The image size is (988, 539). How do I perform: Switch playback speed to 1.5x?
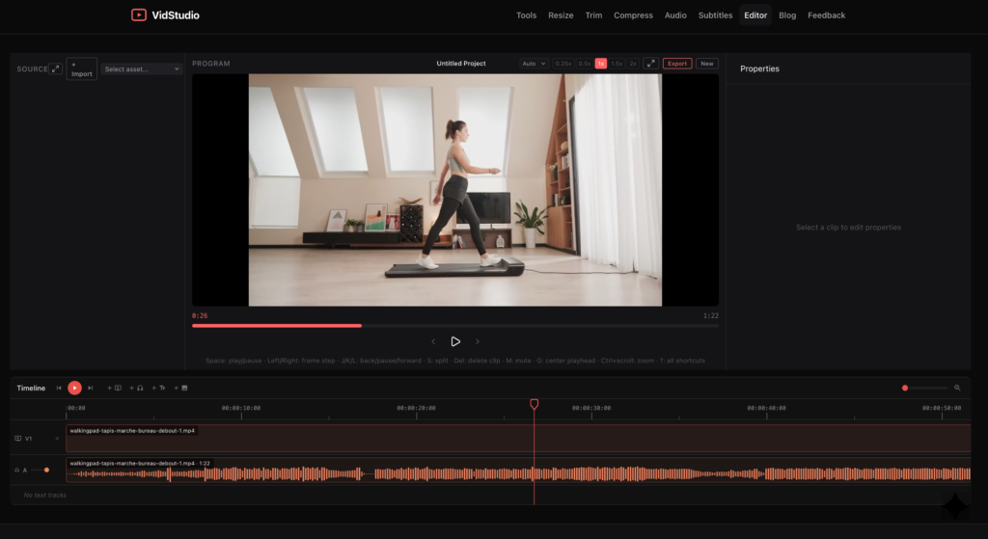(617, 64)
